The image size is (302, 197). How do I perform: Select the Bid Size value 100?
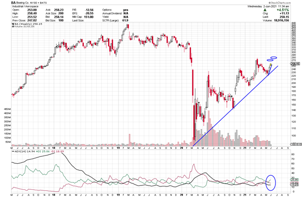pyautogui.click(x=61, y=20)
